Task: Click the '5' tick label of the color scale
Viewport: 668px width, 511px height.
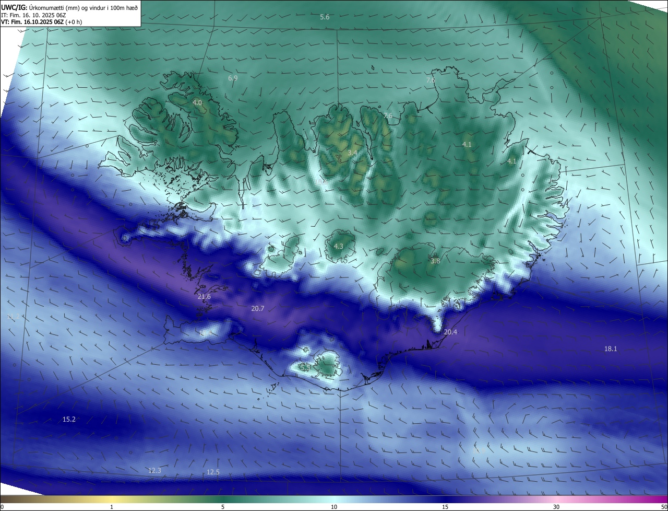Action: click(x=223, y=507)
